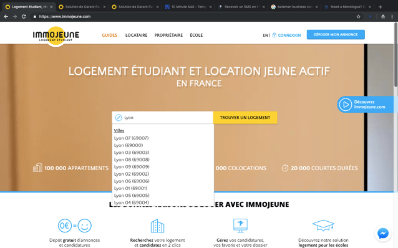Image resolution: width=398 pixels, height=248 pixels.
Task: Open a new browser tab
Action: coord(380,7)
